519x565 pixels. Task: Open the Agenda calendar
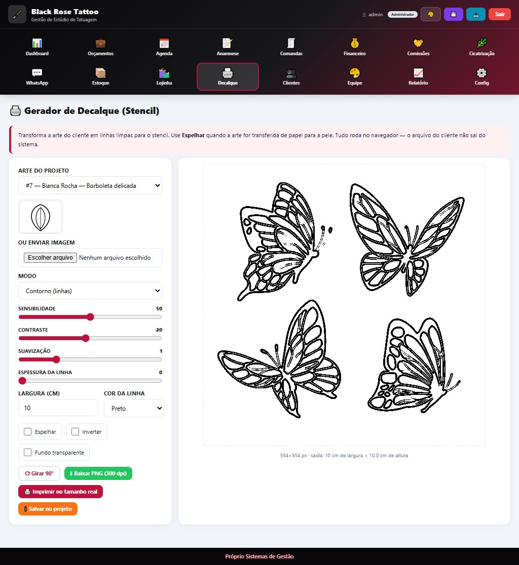pos(164,47)
